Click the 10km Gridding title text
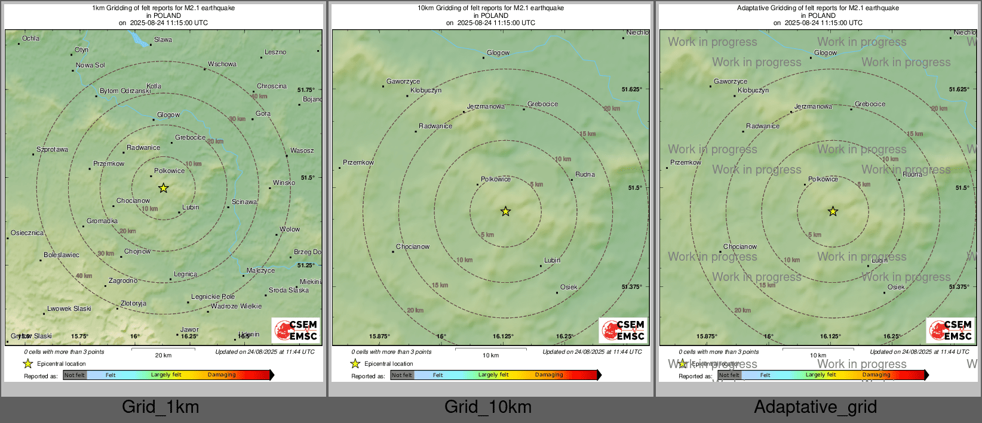The height and width of the screenshot is (423, 982). [x=491, y=8]
